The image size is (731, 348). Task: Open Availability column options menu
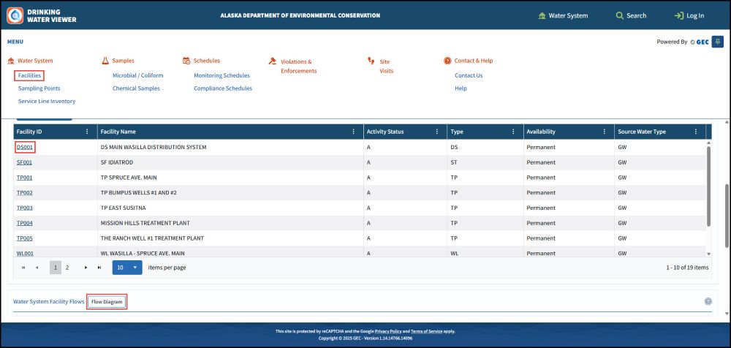click(605, 132)
